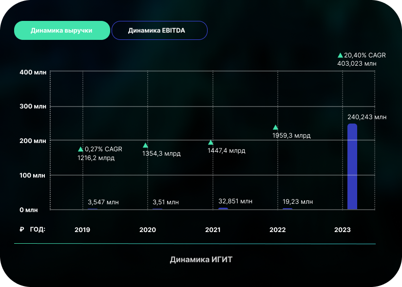Click the Динамика ИГИТ chart title

point(201,259)
